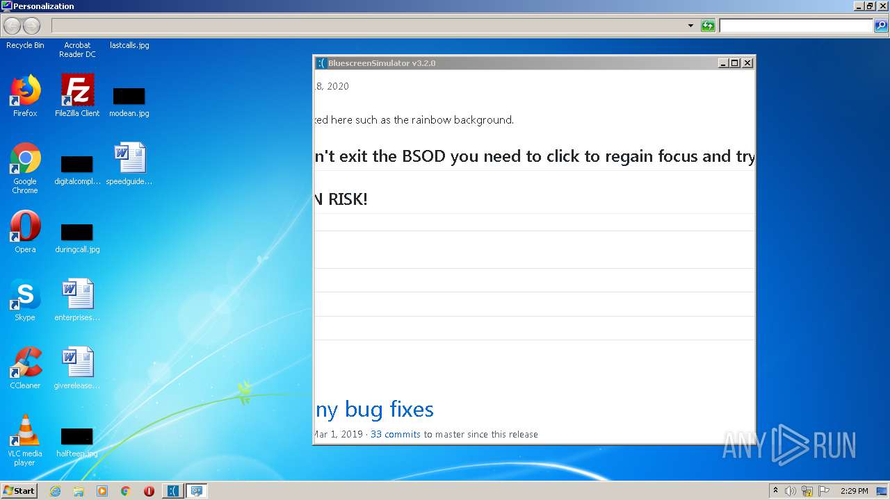Click the Personalization search box
The image size is (890, 500).
coord(796,26)
